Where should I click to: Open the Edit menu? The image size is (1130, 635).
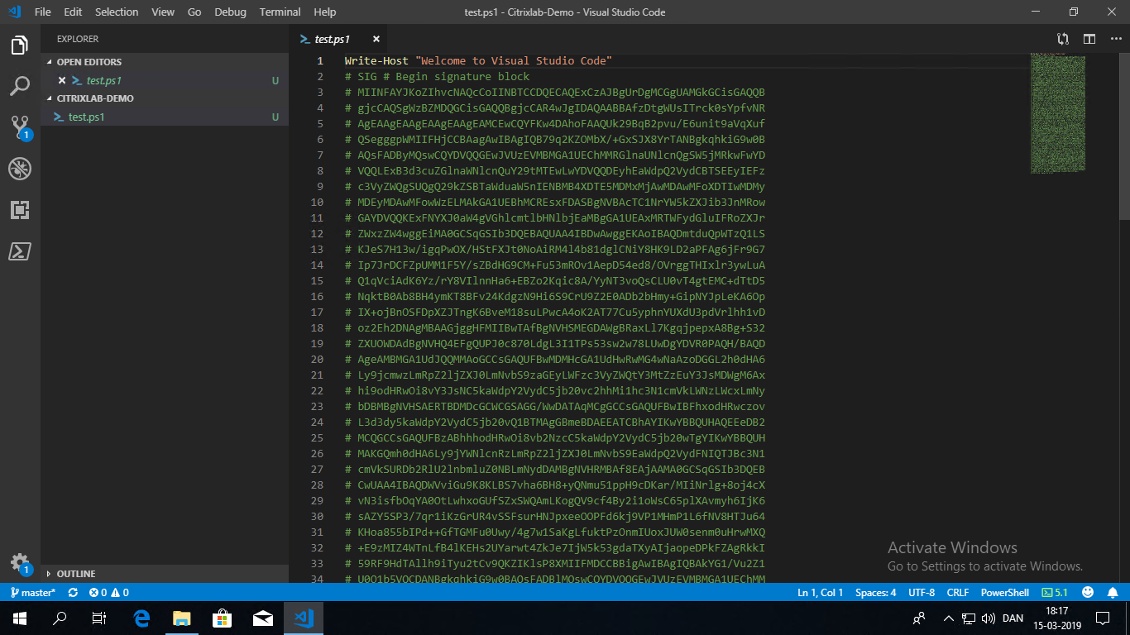pyautogui.click(x=73, y=12)
